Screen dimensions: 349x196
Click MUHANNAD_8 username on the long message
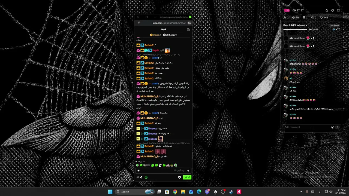[149, 96]
